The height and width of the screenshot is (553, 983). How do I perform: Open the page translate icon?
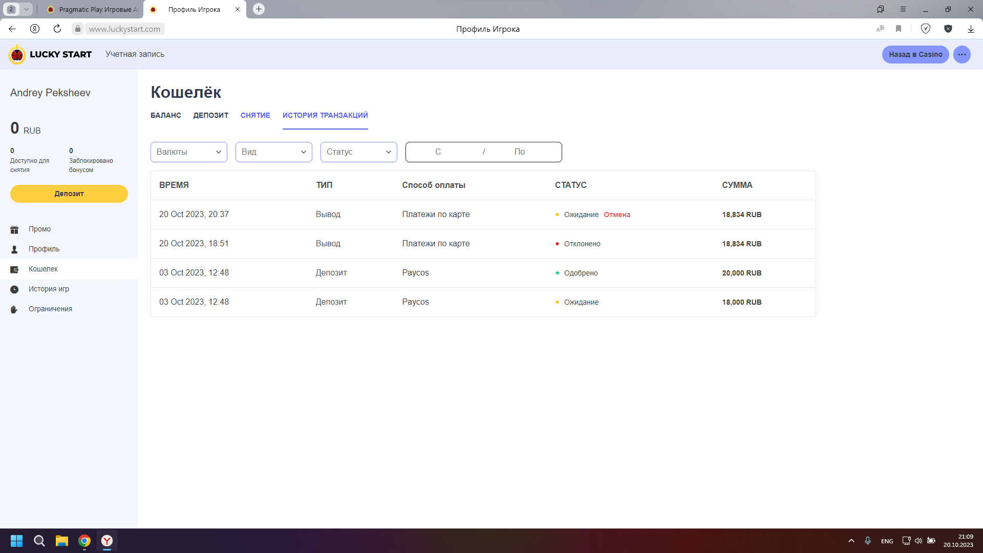880,29
